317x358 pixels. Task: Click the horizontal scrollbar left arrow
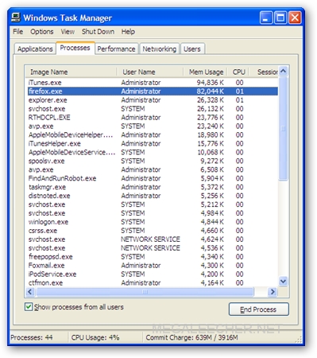coord(30,292)
